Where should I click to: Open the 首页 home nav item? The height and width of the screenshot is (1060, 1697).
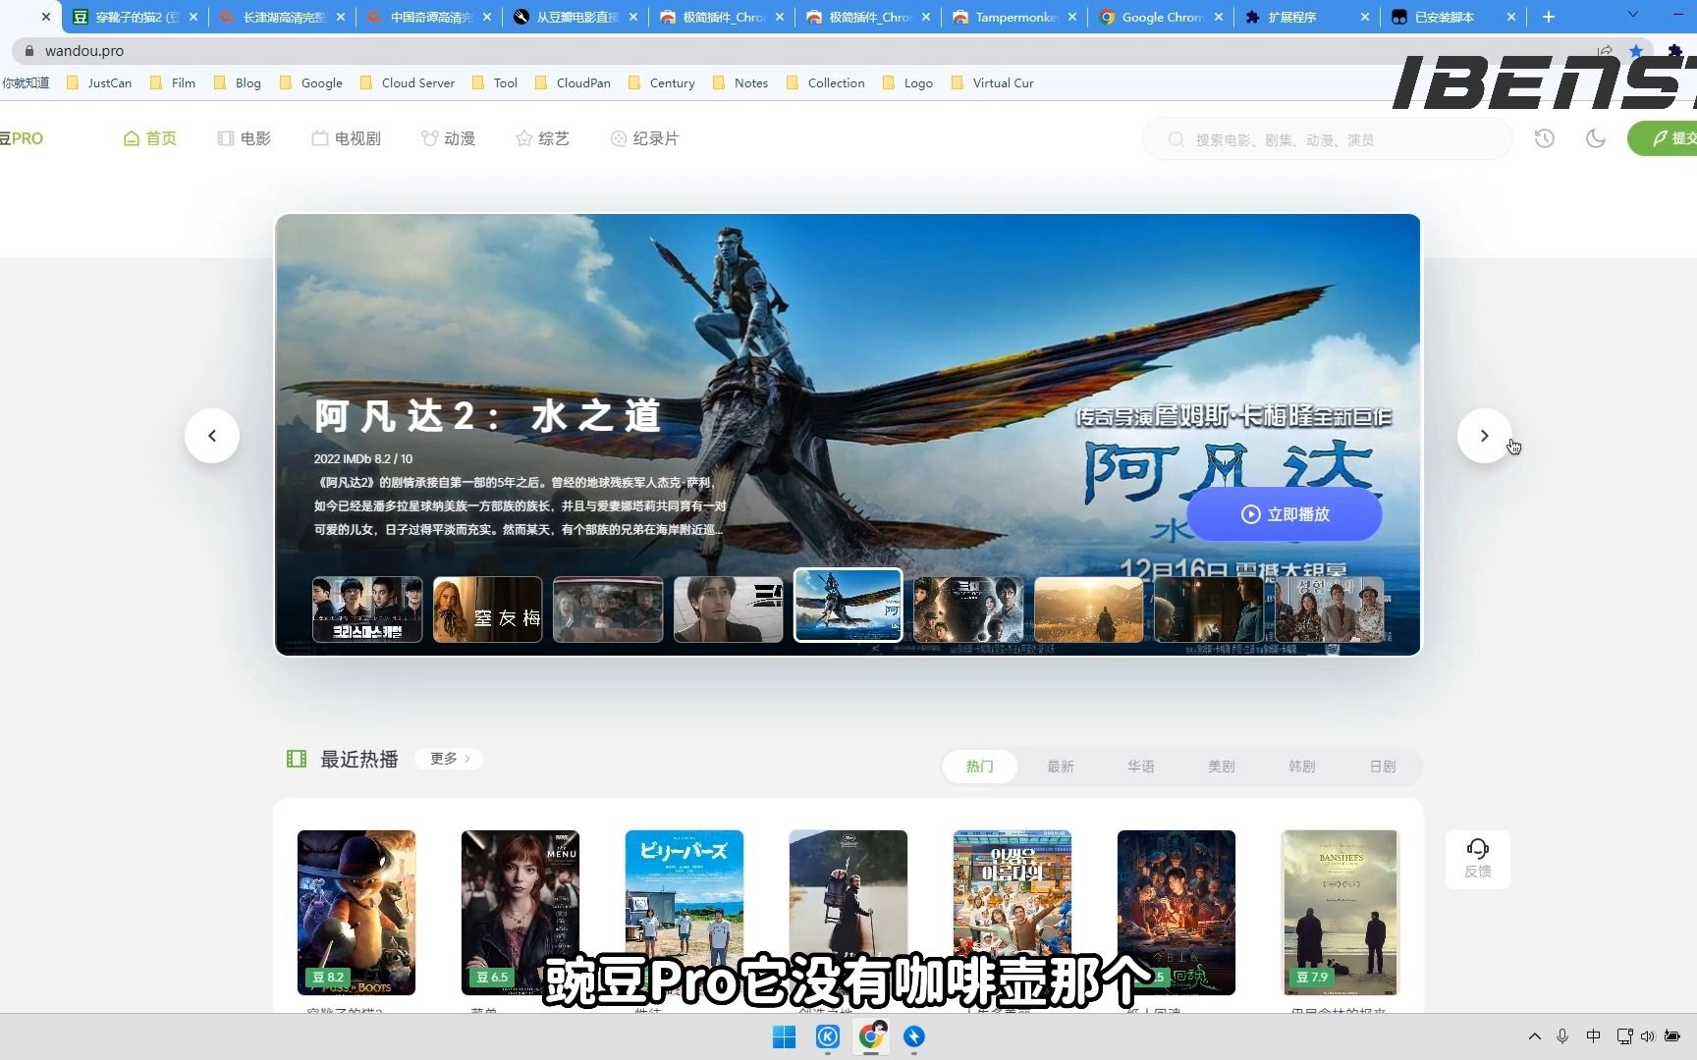tap(150, 138)
